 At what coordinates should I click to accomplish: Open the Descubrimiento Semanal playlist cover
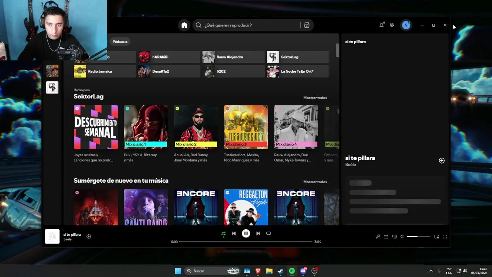96,127
